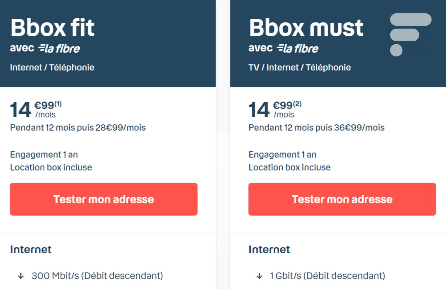Click the Internet heading under Bbox fit

31,250
